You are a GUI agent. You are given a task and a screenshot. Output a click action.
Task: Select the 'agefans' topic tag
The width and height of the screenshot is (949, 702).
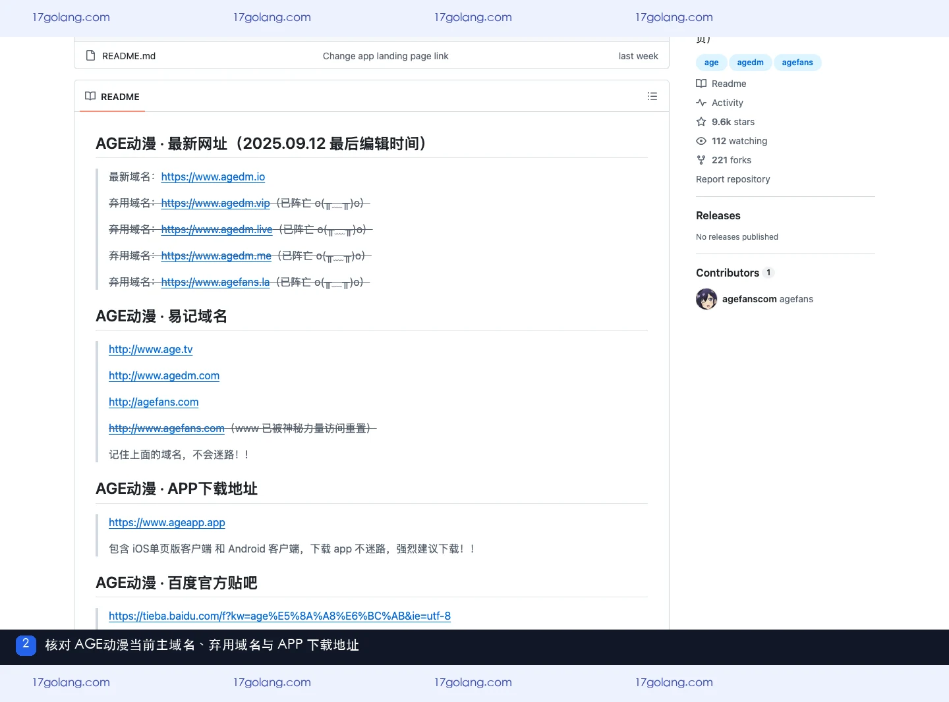click(797, 63)
